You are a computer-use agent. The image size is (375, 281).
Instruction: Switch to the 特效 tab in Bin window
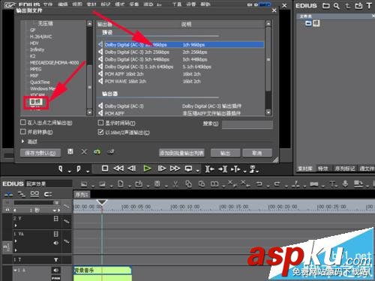pos(323,169)
